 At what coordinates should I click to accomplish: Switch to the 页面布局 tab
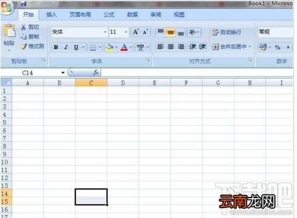coord(80,15)
